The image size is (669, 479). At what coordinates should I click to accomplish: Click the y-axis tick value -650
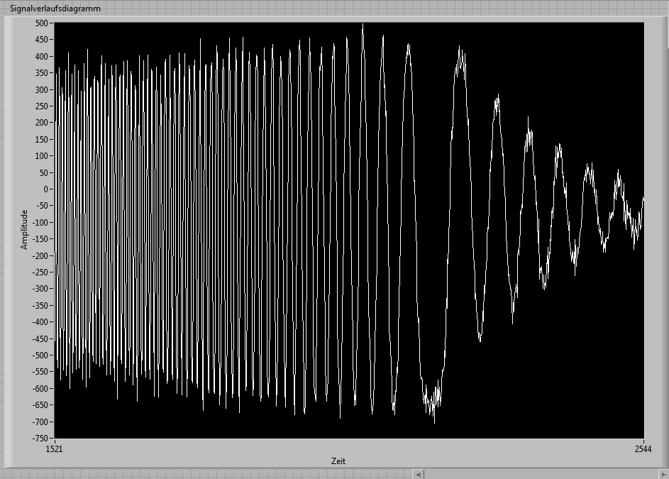pyautogui.click(x=40, y=404)
